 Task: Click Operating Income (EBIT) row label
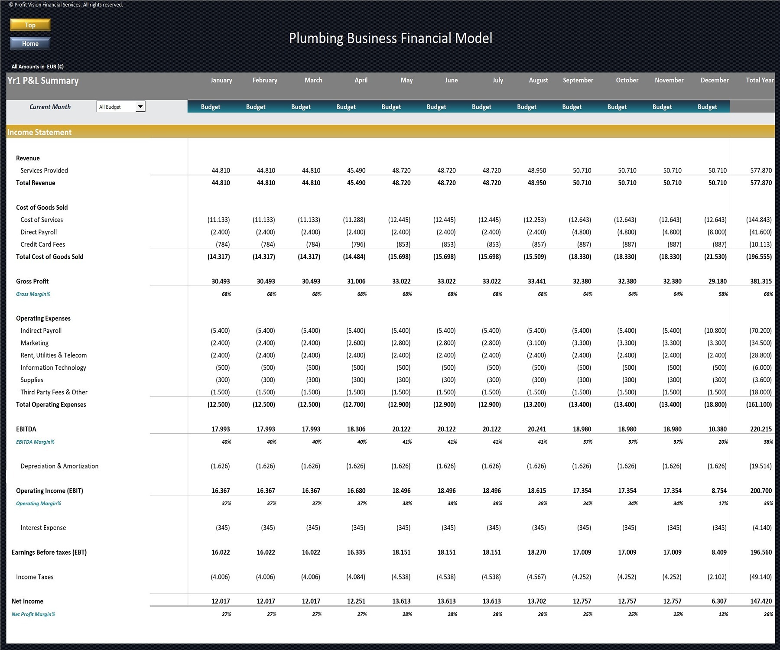49,491
